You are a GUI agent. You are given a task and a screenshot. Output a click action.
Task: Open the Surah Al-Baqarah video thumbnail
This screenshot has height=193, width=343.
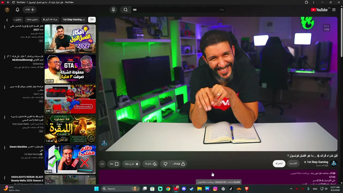pyautogui.click(x=70, y=130)
